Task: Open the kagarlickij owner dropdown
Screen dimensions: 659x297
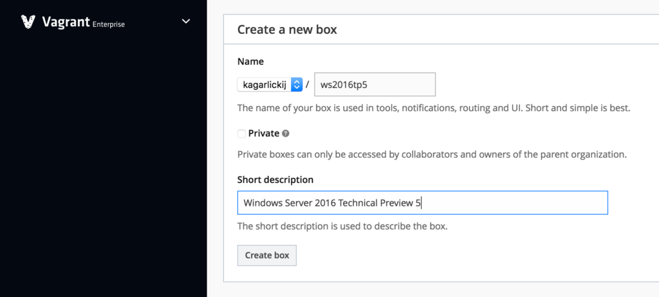Action: 270,85
